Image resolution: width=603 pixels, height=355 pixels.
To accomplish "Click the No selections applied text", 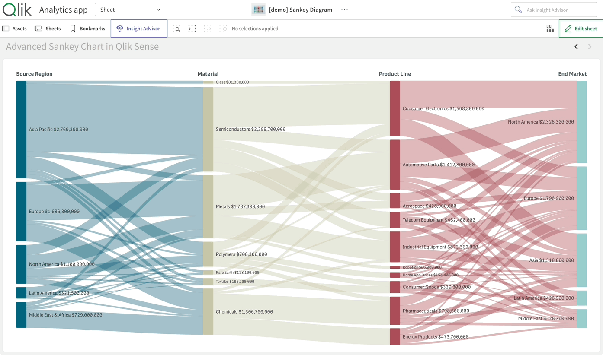I will (x=255, y=29).
